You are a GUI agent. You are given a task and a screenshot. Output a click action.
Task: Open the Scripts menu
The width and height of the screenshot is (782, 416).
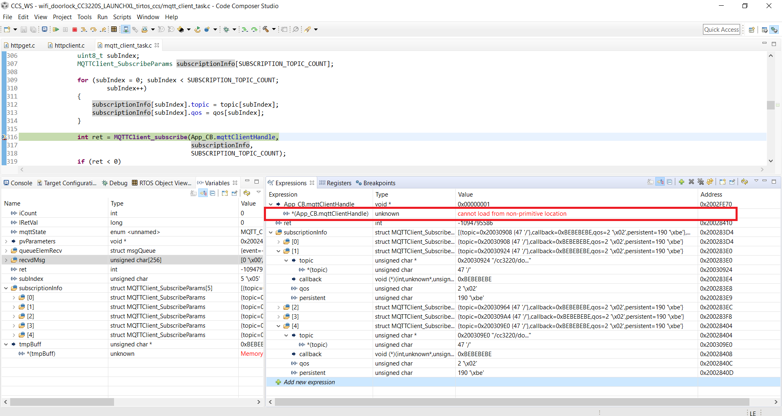pos(122,17)
